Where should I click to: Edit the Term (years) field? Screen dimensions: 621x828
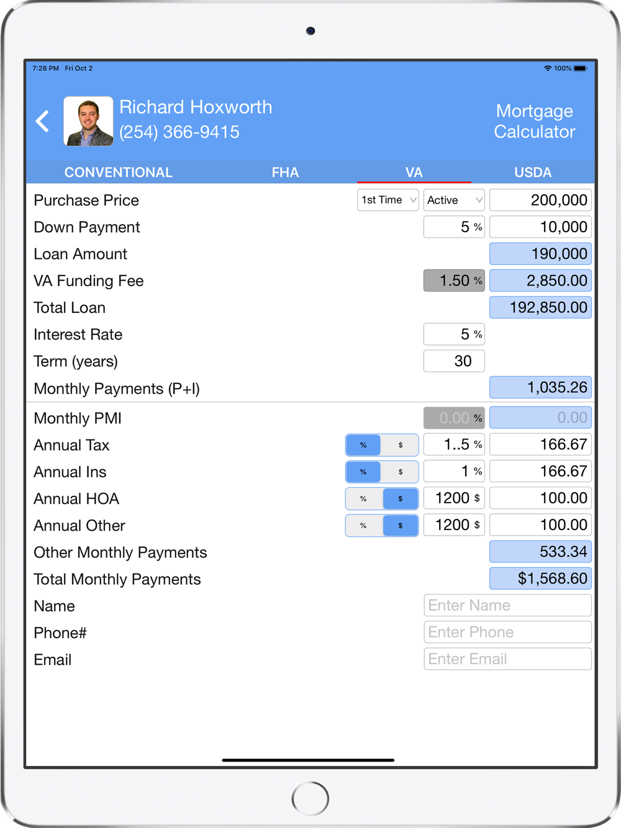[454, 361]
